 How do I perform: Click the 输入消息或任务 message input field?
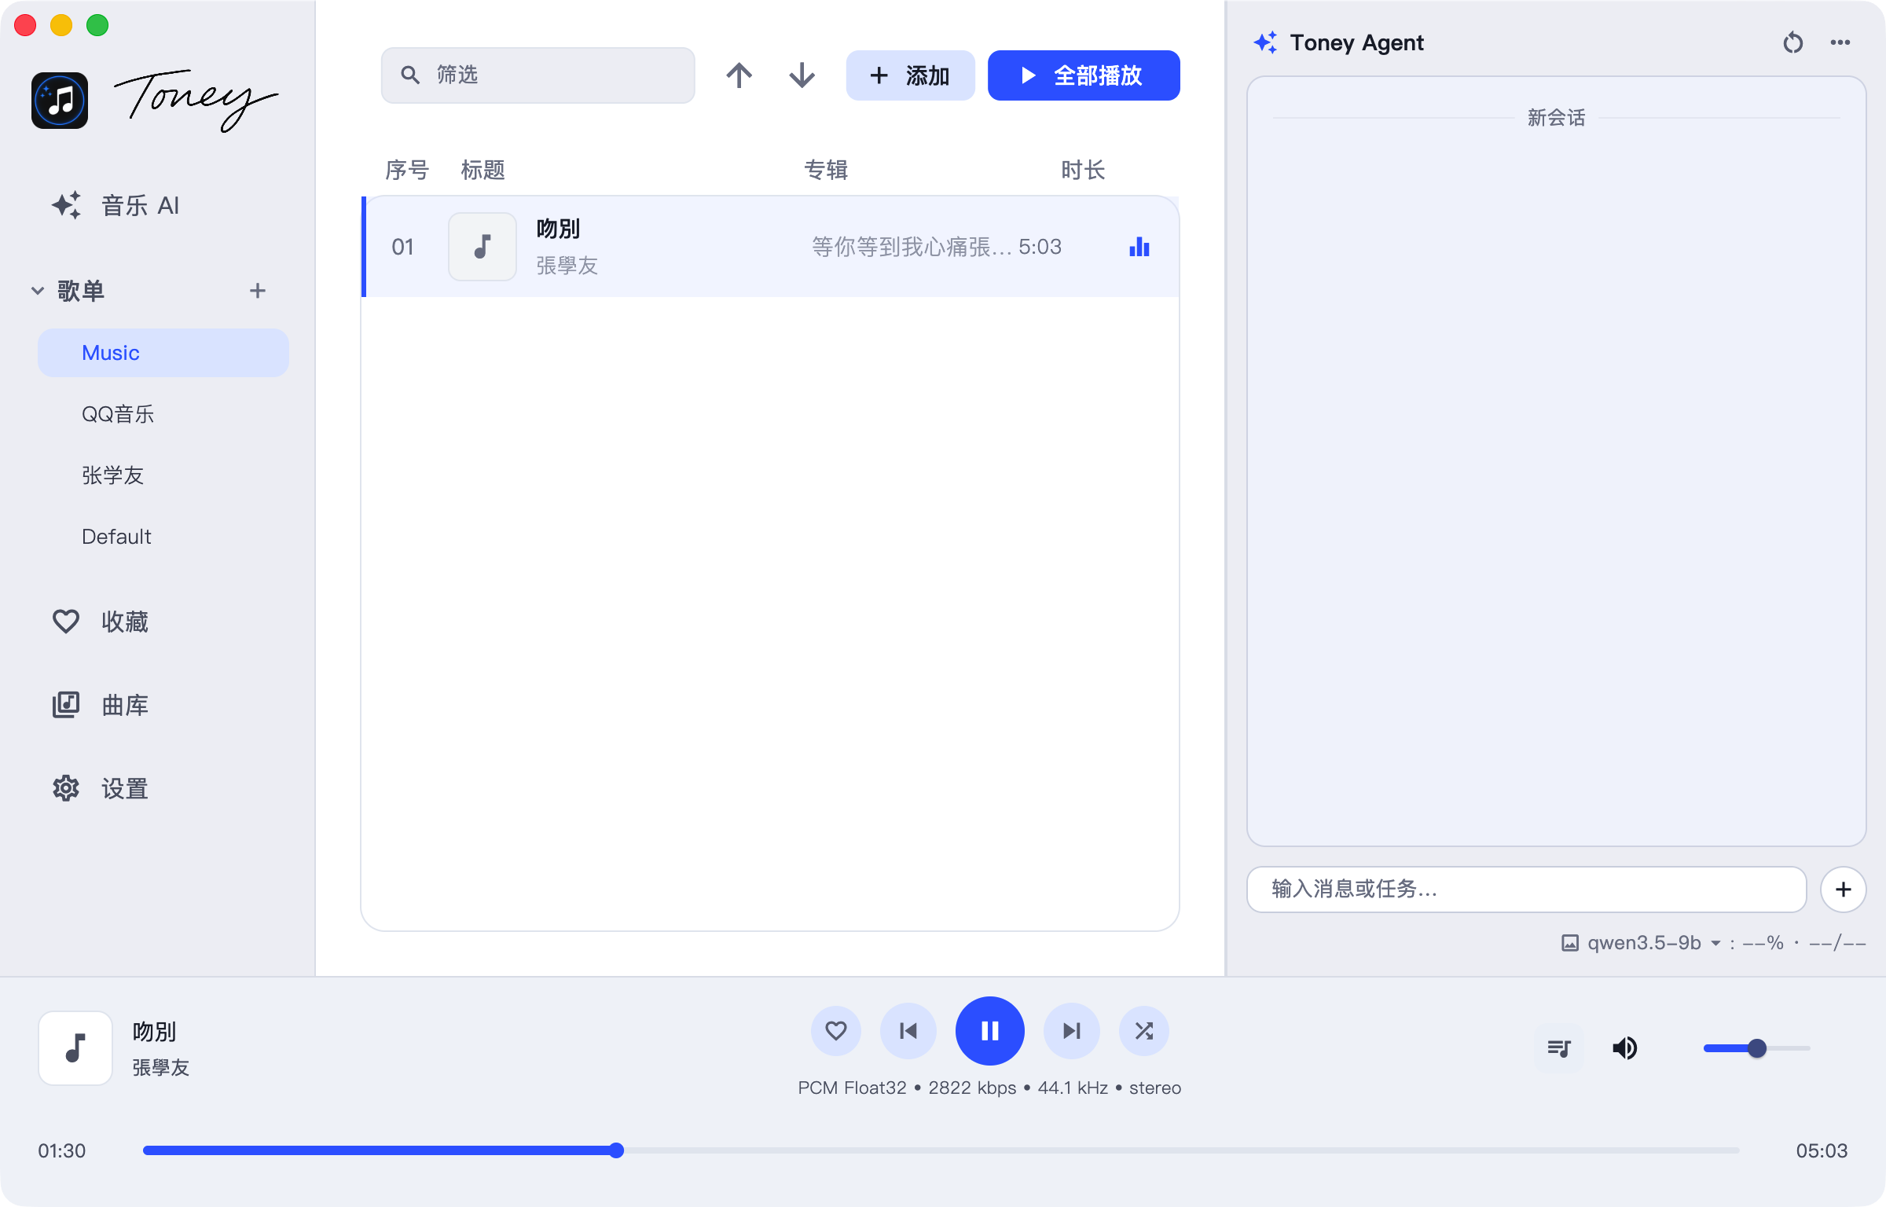click(1526, 890)
